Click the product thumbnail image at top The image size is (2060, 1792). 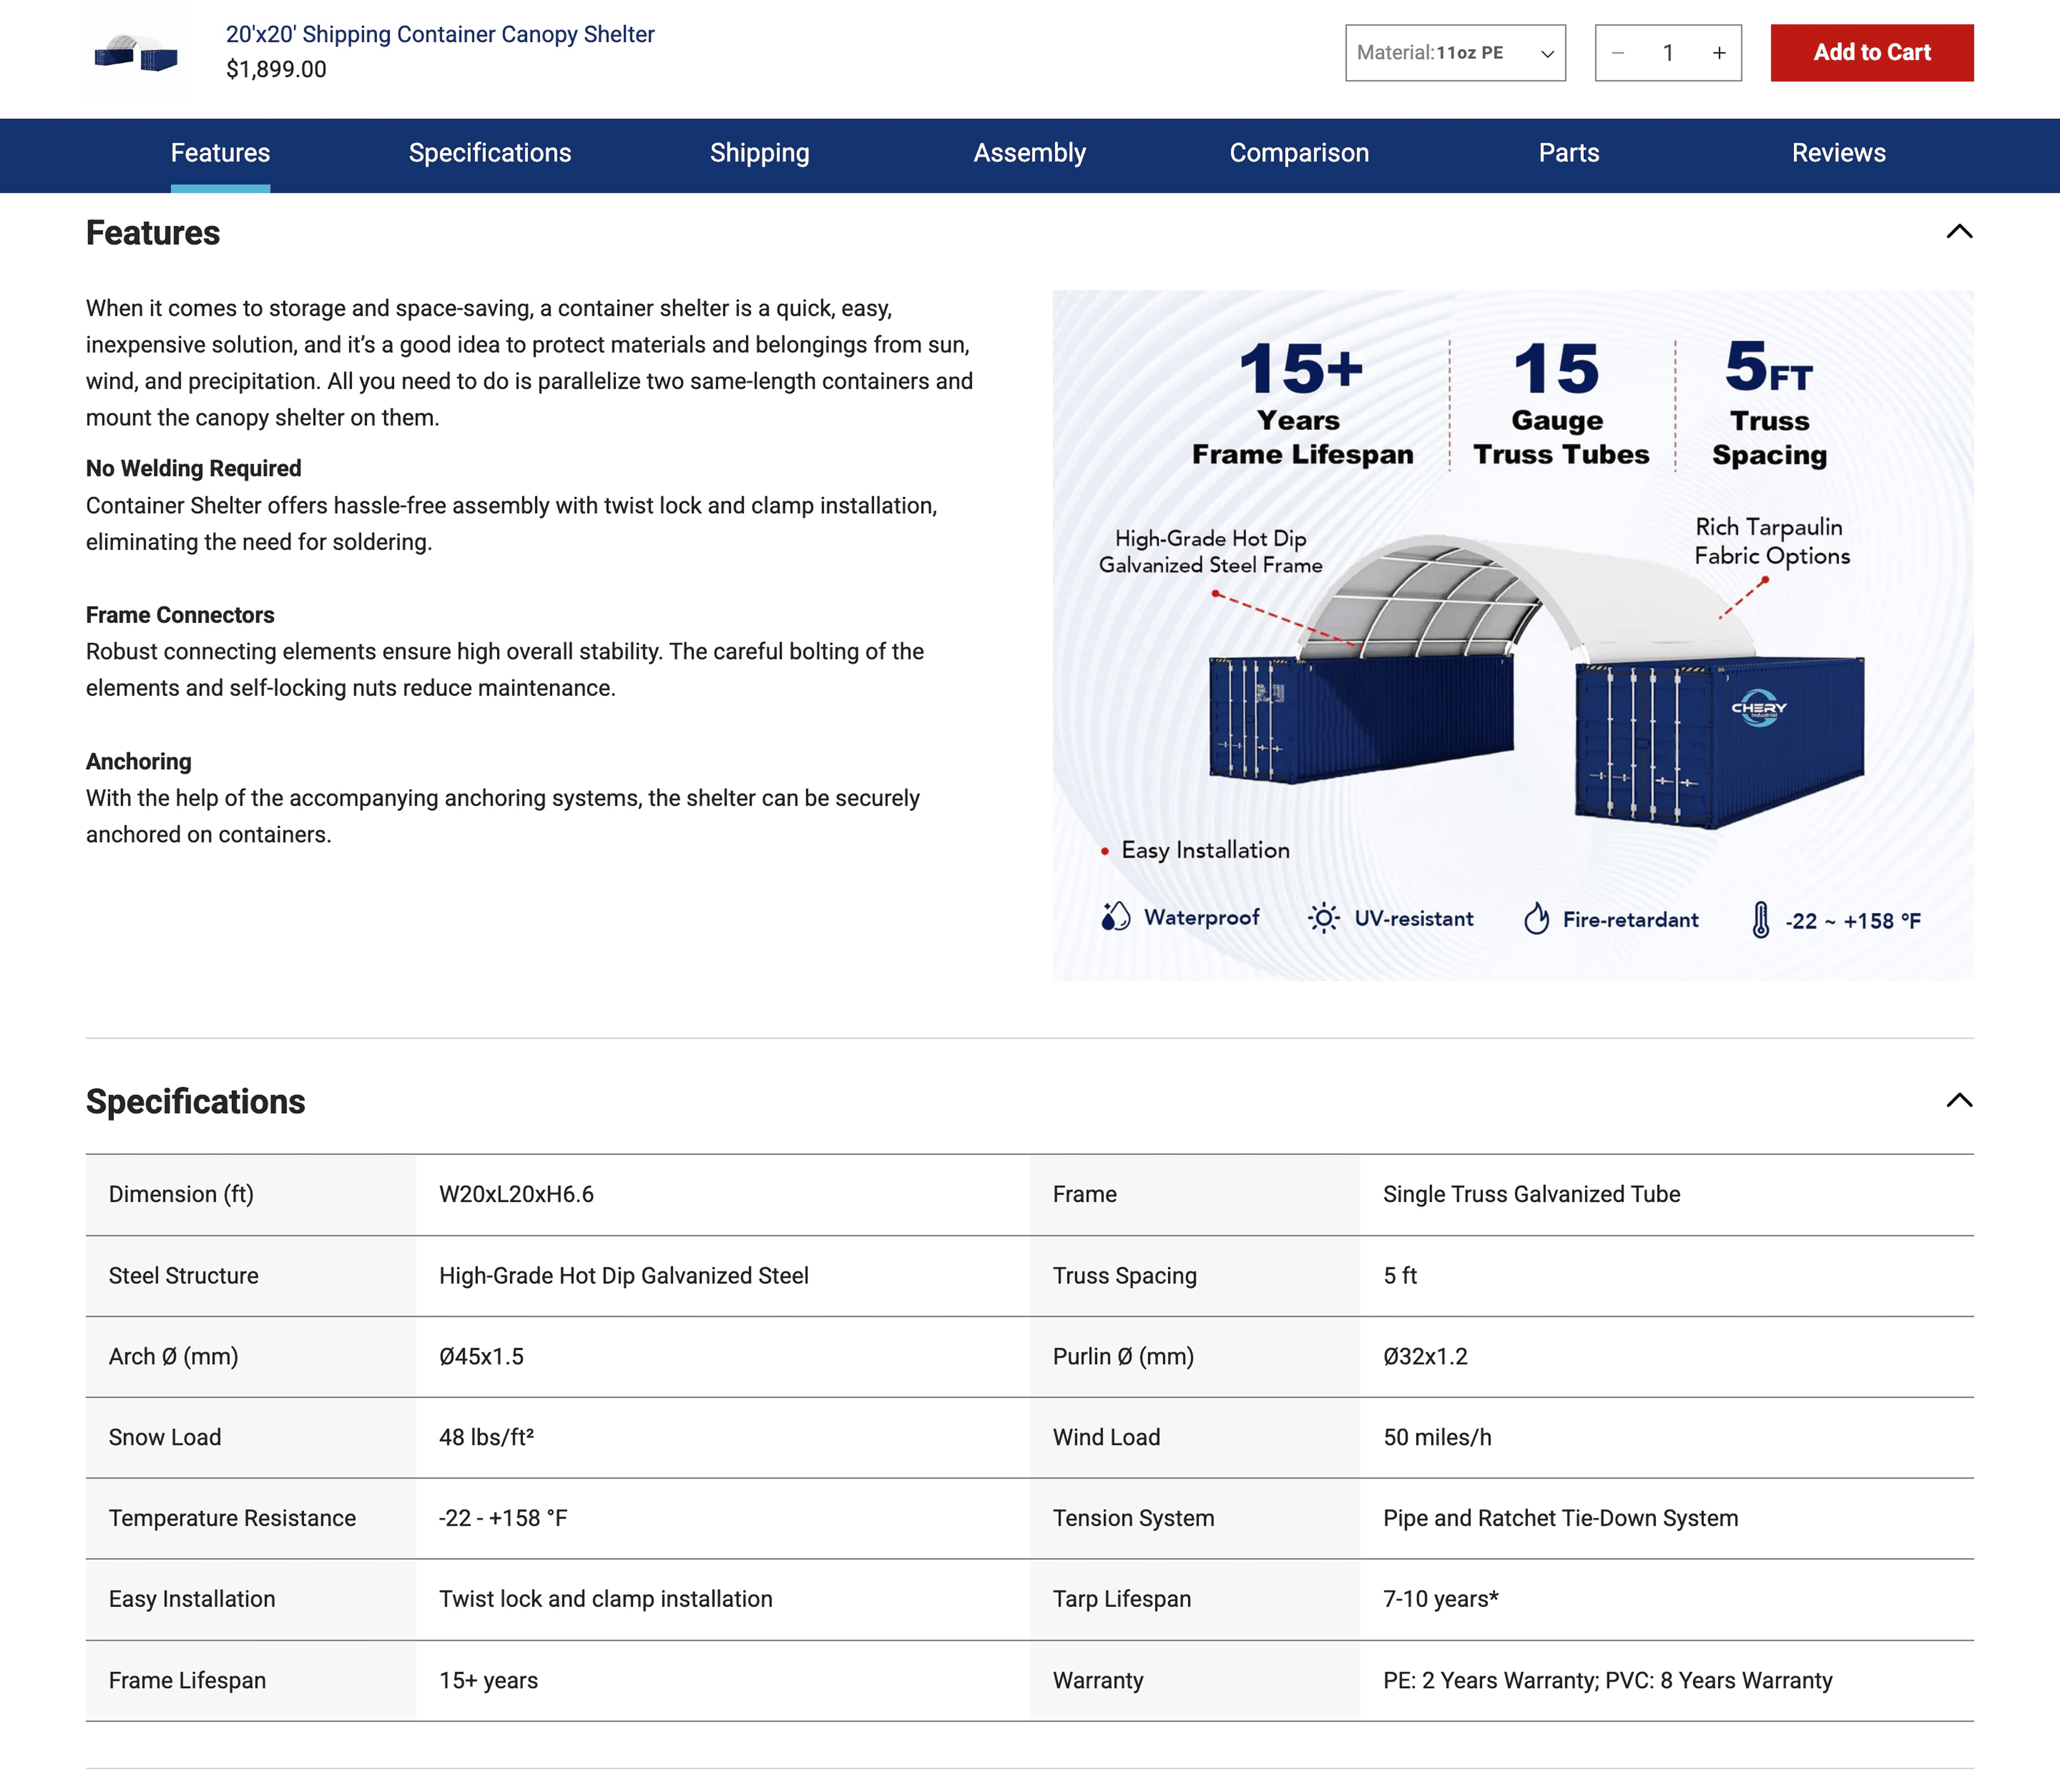coord(136,53)
